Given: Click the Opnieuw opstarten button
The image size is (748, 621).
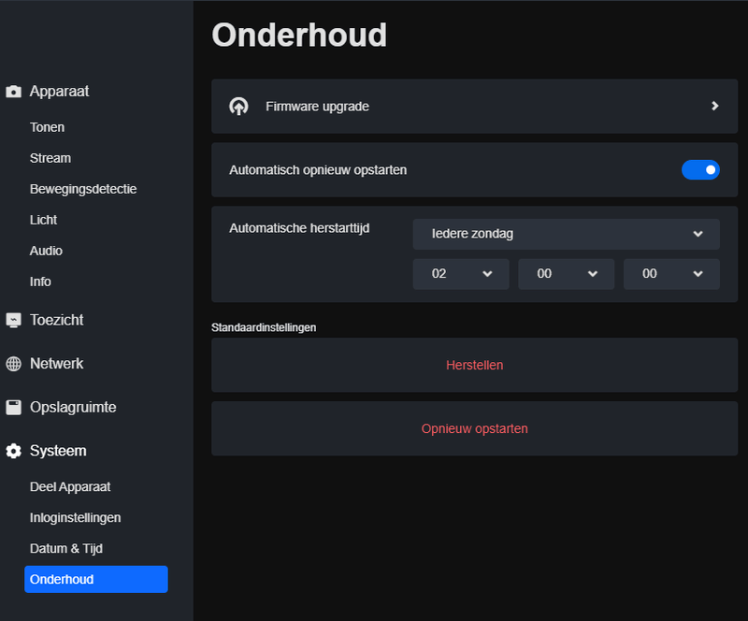Looking at the screenshot, I should (x=475, y=428).
